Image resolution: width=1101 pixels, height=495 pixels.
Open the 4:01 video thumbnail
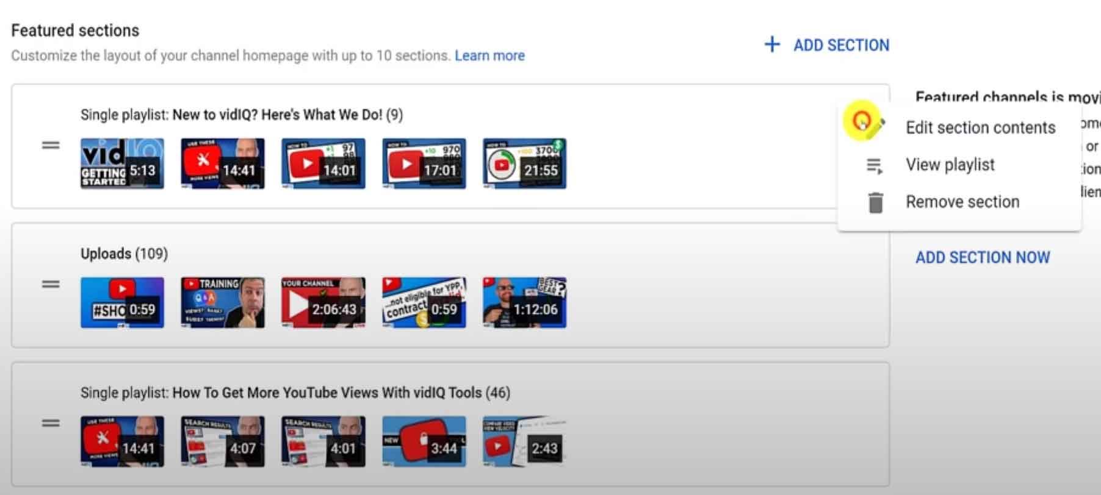(x=323, y=441)
